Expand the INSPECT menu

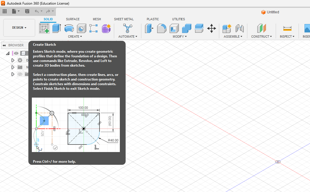coord(287,36)
